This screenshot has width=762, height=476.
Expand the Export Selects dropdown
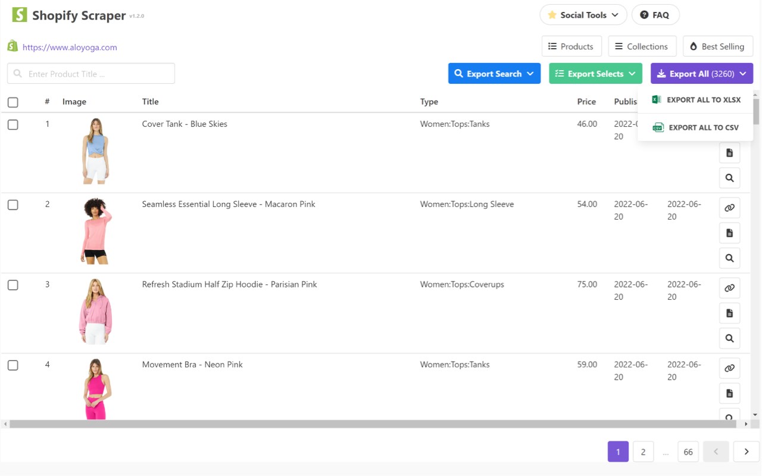pos(595,74)
